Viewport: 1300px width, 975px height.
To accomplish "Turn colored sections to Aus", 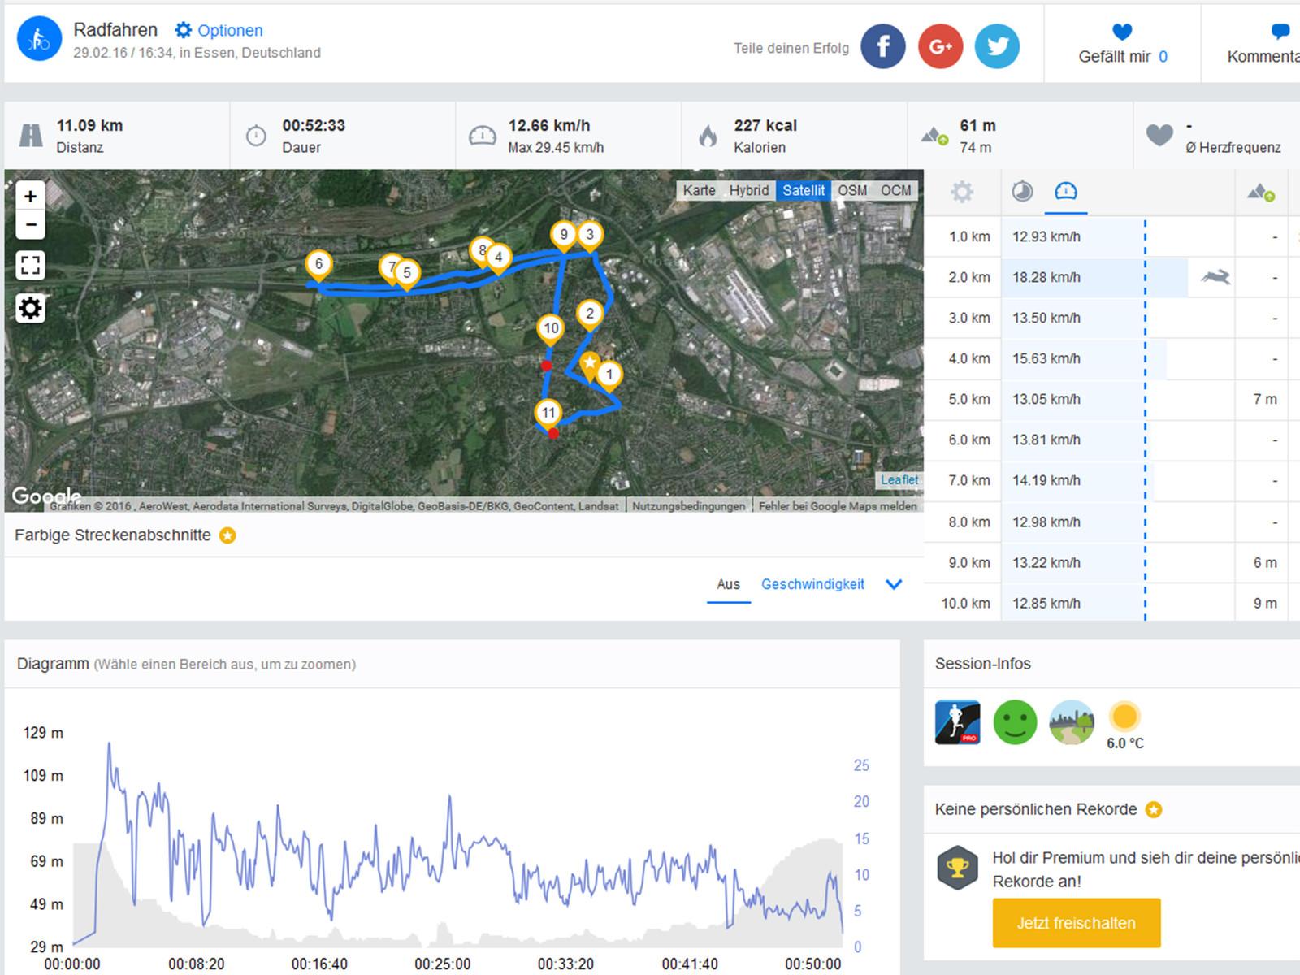I will point(728,584).
